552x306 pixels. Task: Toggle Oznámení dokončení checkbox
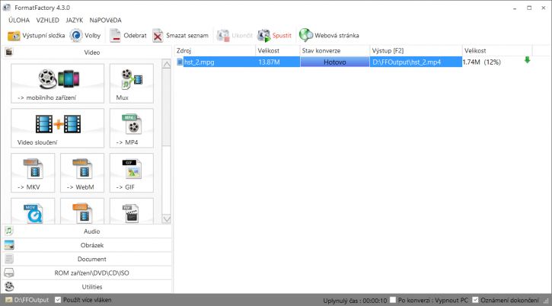tap(475, 300)
